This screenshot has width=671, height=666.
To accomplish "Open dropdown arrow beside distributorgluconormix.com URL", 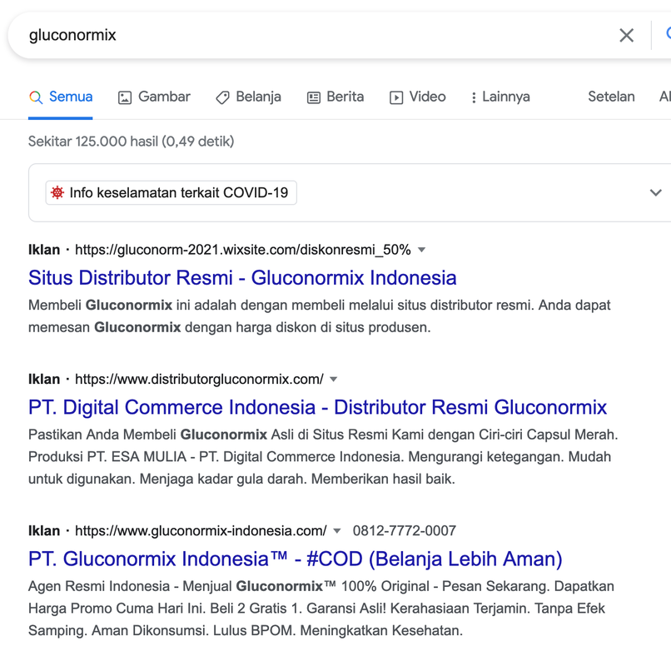I will [334, 380].
